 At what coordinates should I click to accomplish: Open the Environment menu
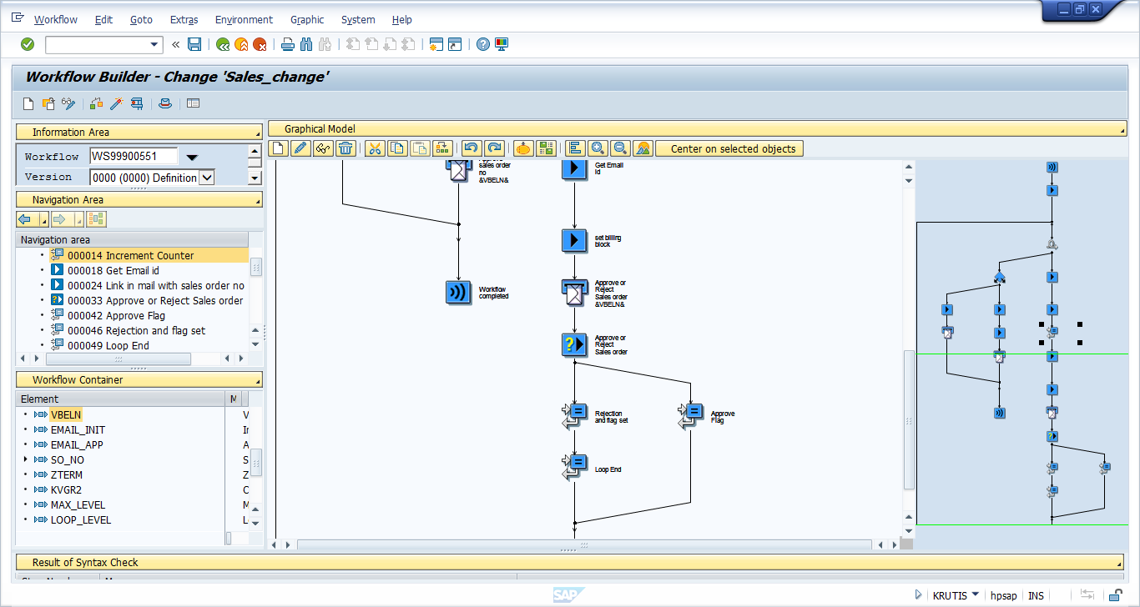(x=244, y=19)
